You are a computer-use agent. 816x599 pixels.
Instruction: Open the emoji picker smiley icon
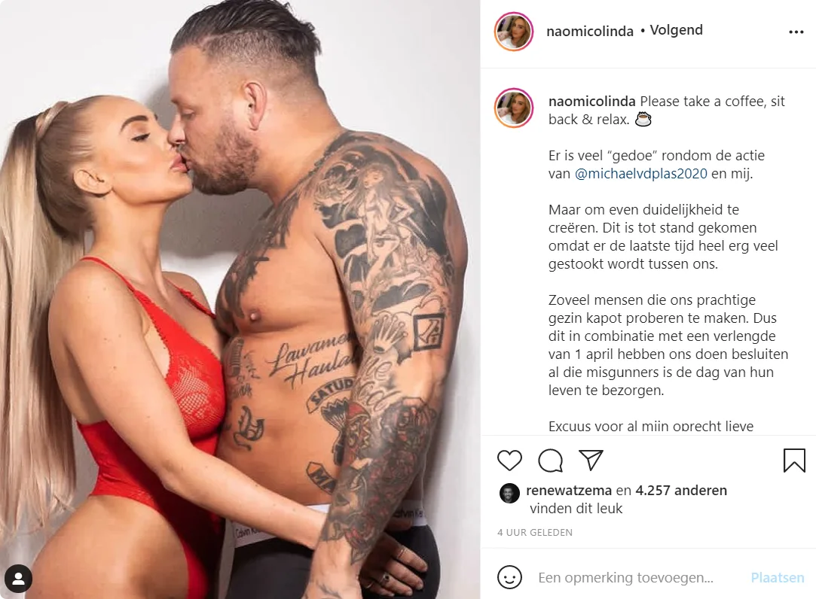click(x=509, y=577)
